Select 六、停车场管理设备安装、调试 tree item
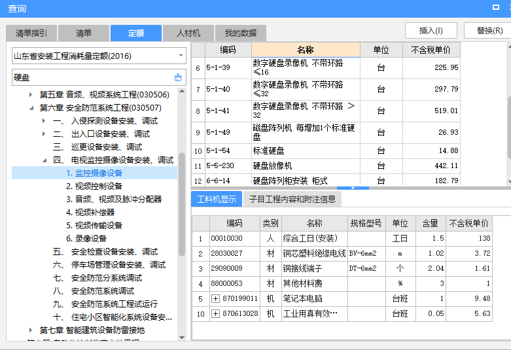The image size is (511, 350). pyautogui.click(x=109, y=264)
